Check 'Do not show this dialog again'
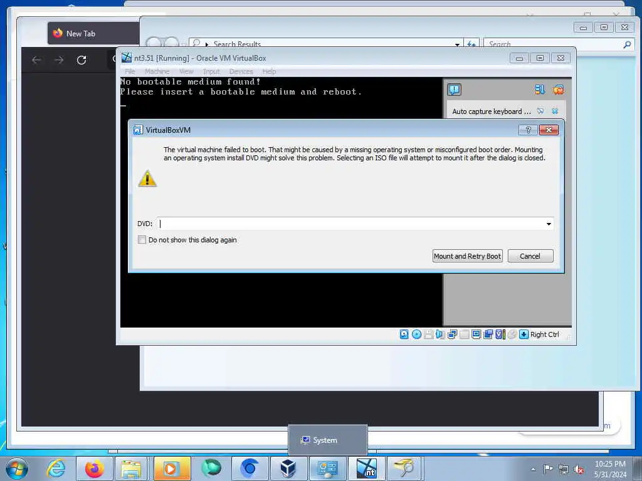Viewport: 642px width, 481px height. tap(142, 240)
